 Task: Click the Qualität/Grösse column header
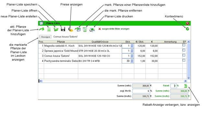pyautogui.click(x=100, y=42)
